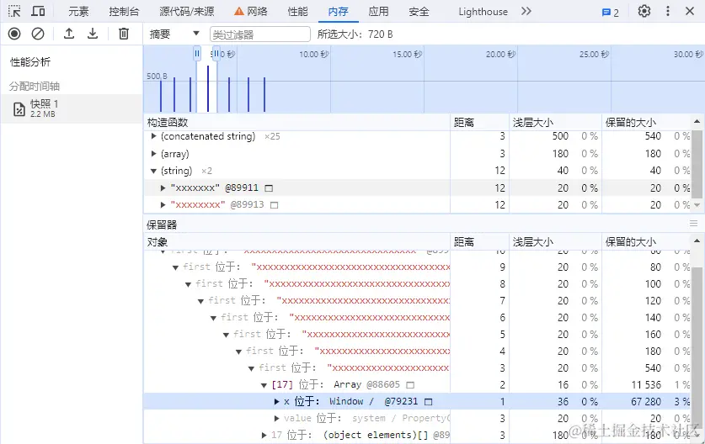
Task: Sort by the 构造函数 column header
Action: (296, 122)
